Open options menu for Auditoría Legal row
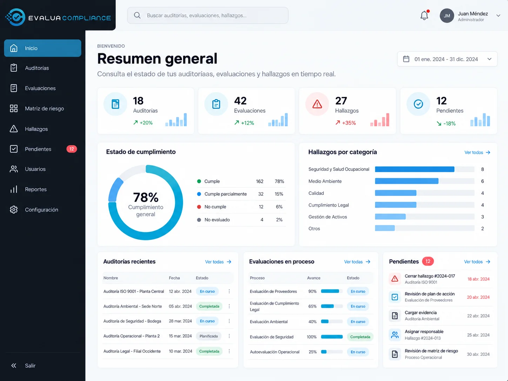 coord(229,351)
